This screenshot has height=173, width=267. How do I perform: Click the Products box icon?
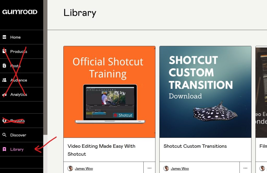point(4,51)
